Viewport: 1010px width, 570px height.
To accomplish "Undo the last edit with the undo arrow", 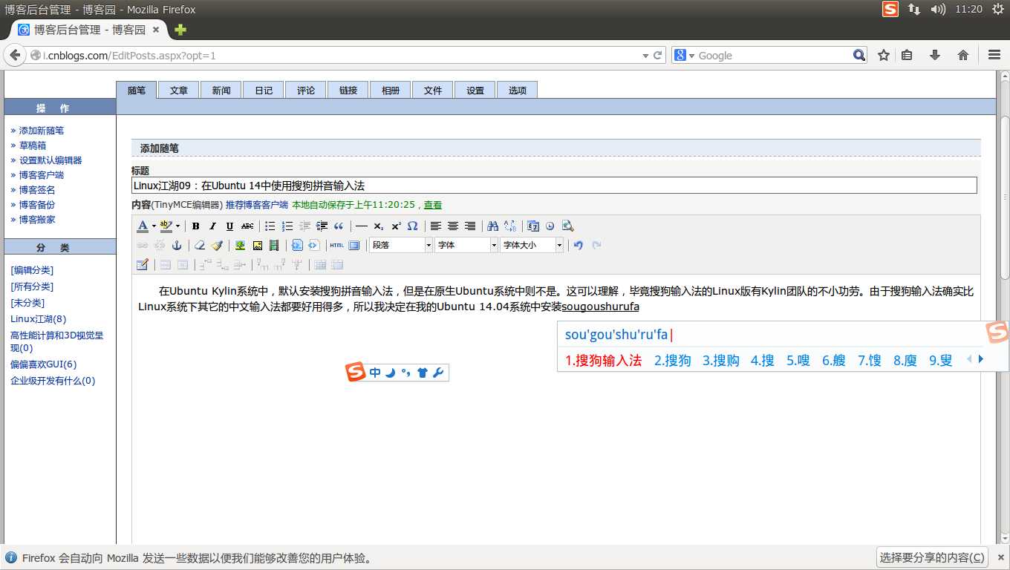I will [579, 245].
